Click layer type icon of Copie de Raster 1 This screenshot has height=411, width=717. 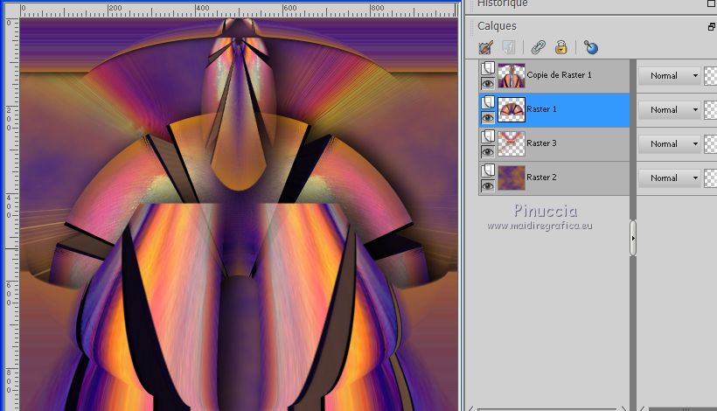coord(488,68)
